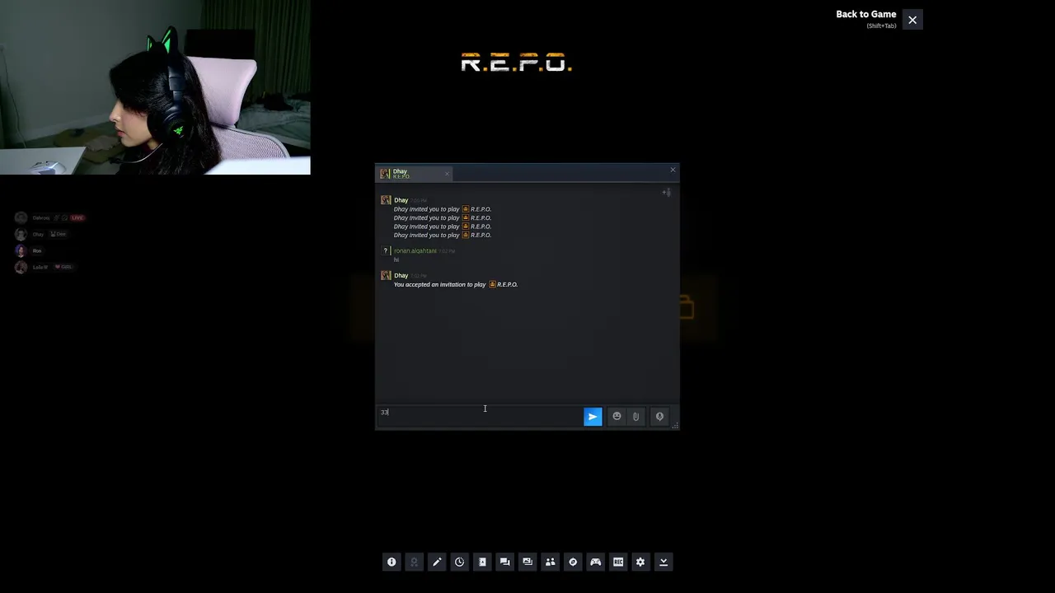Open the emoticon picker in chat
The width and height of the screenshot is (1055, 593).
tap(617, 416)
